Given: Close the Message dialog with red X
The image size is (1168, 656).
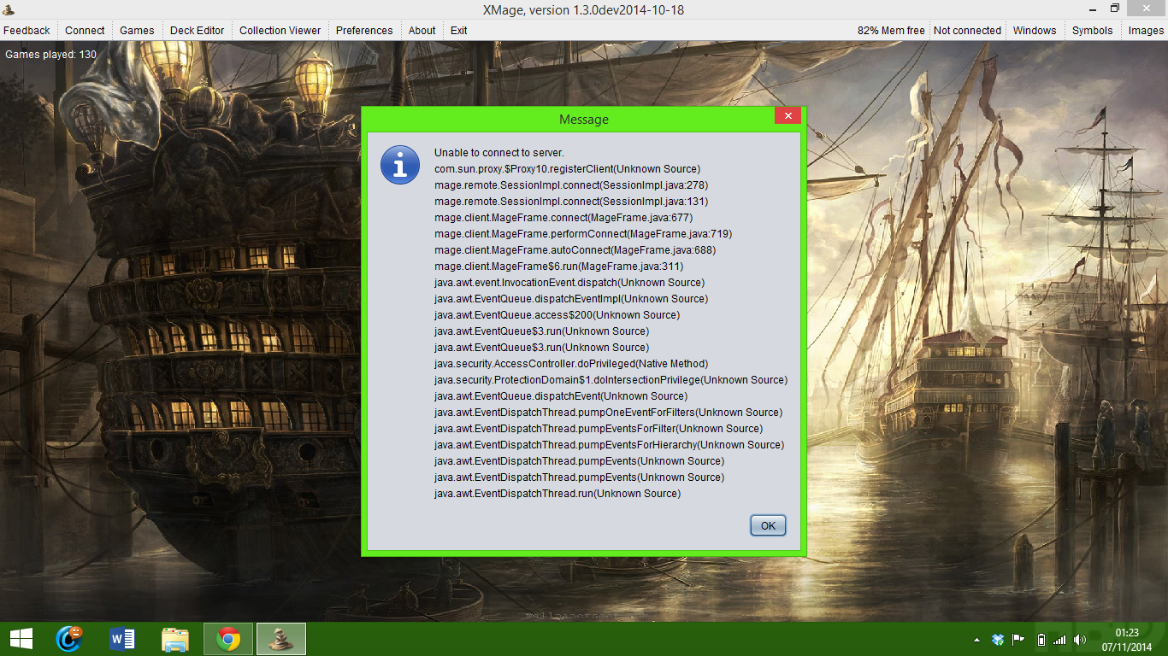Looking at the screenshot, I should 788,116.
